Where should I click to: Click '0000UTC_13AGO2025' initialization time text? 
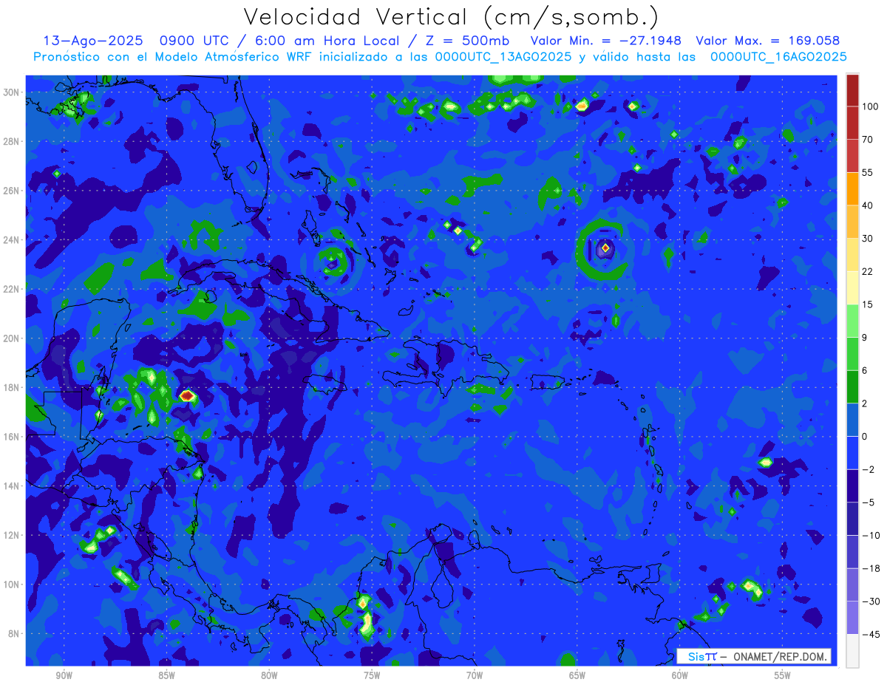click(x=503, y=57)
